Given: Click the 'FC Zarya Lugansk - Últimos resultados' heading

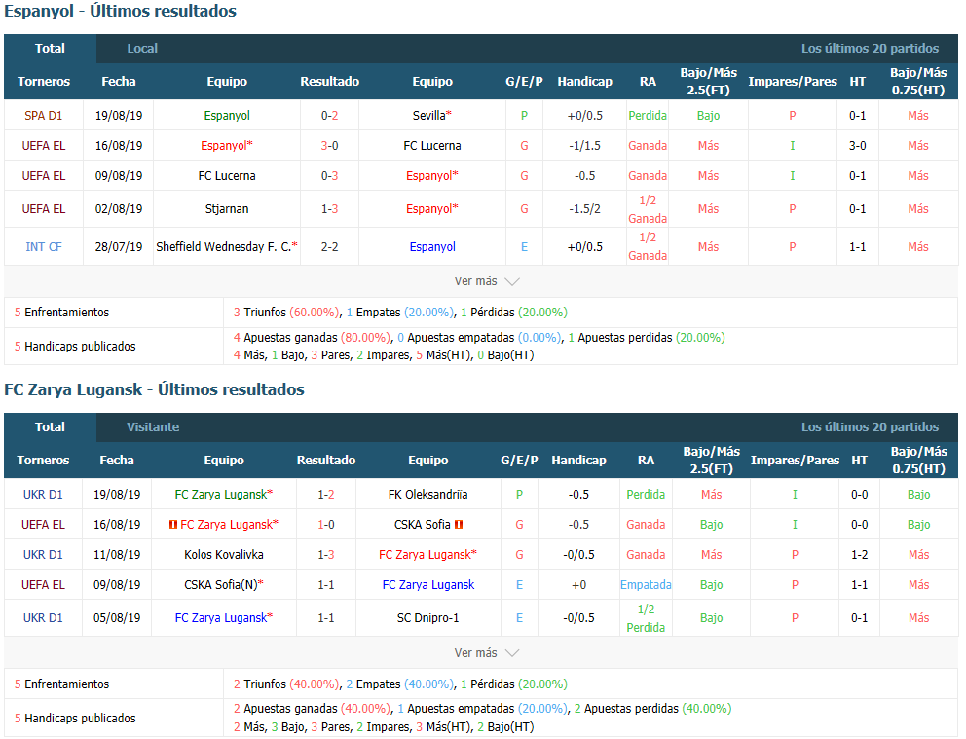Looking at the screenshot, I should (154, 389).
